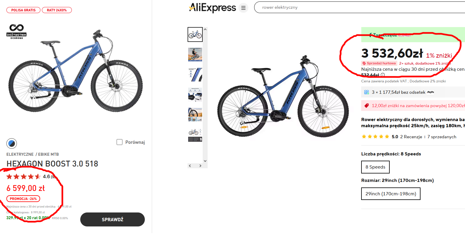Click the AliExpress logo

[x=213, y=8]
